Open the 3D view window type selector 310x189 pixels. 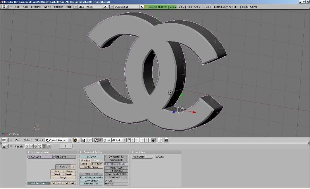tap(5, 140)
